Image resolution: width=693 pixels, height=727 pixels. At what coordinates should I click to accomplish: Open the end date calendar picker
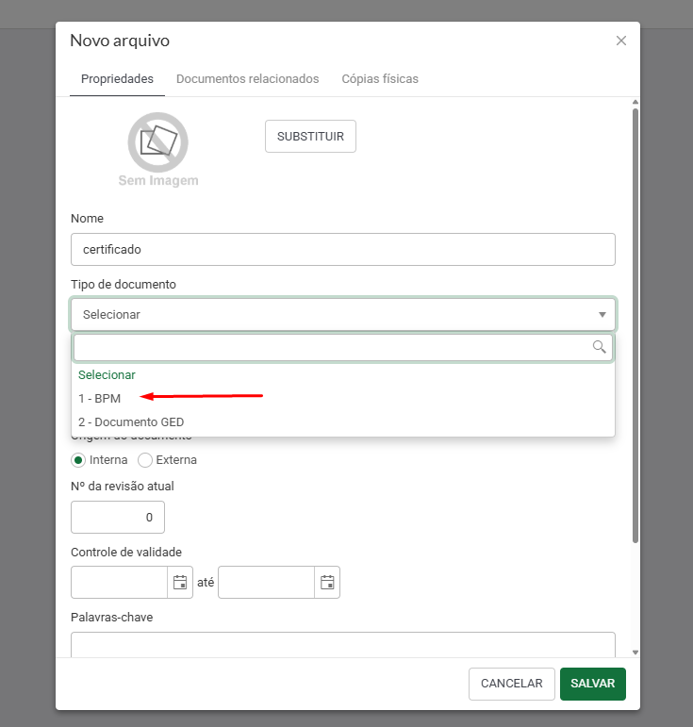click(327, 583)
